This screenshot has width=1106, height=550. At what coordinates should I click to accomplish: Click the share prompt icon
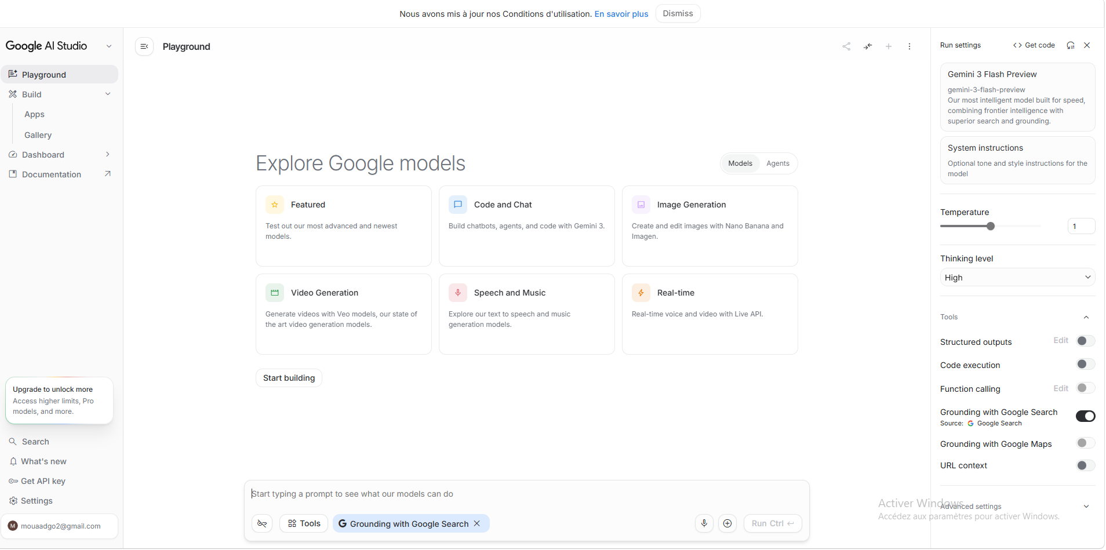coord(846,46)
